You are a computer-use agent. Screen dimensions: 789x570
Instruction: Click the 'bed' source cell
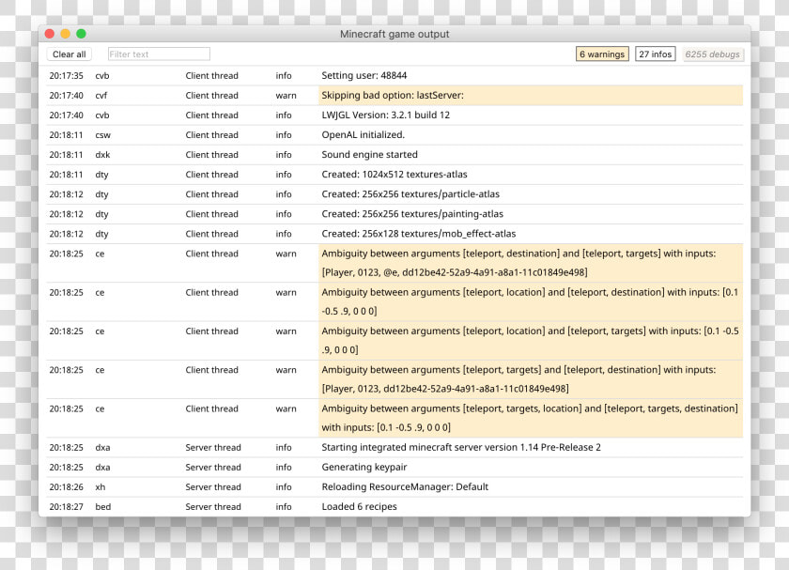[x=103, y=506]
